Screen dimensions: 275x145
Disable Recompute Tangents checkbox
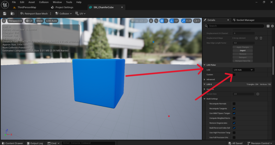pyautogui.click(x=234, y=108)
